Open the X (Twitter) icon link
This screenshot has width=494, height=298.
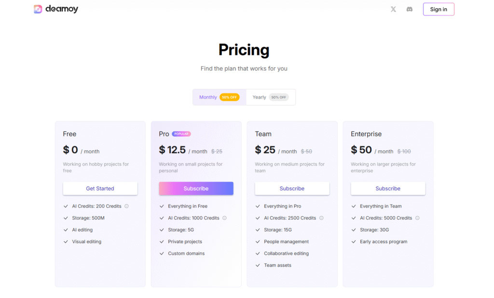393,9
